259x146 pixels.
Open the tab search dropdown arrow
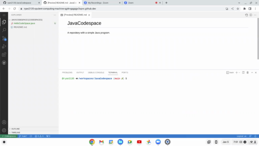point(239,3)
